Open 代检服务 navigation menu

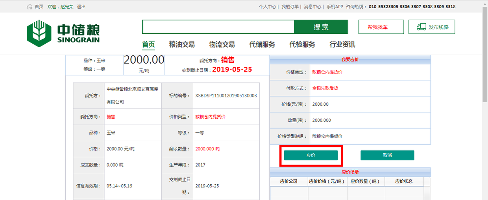[302, 44]
